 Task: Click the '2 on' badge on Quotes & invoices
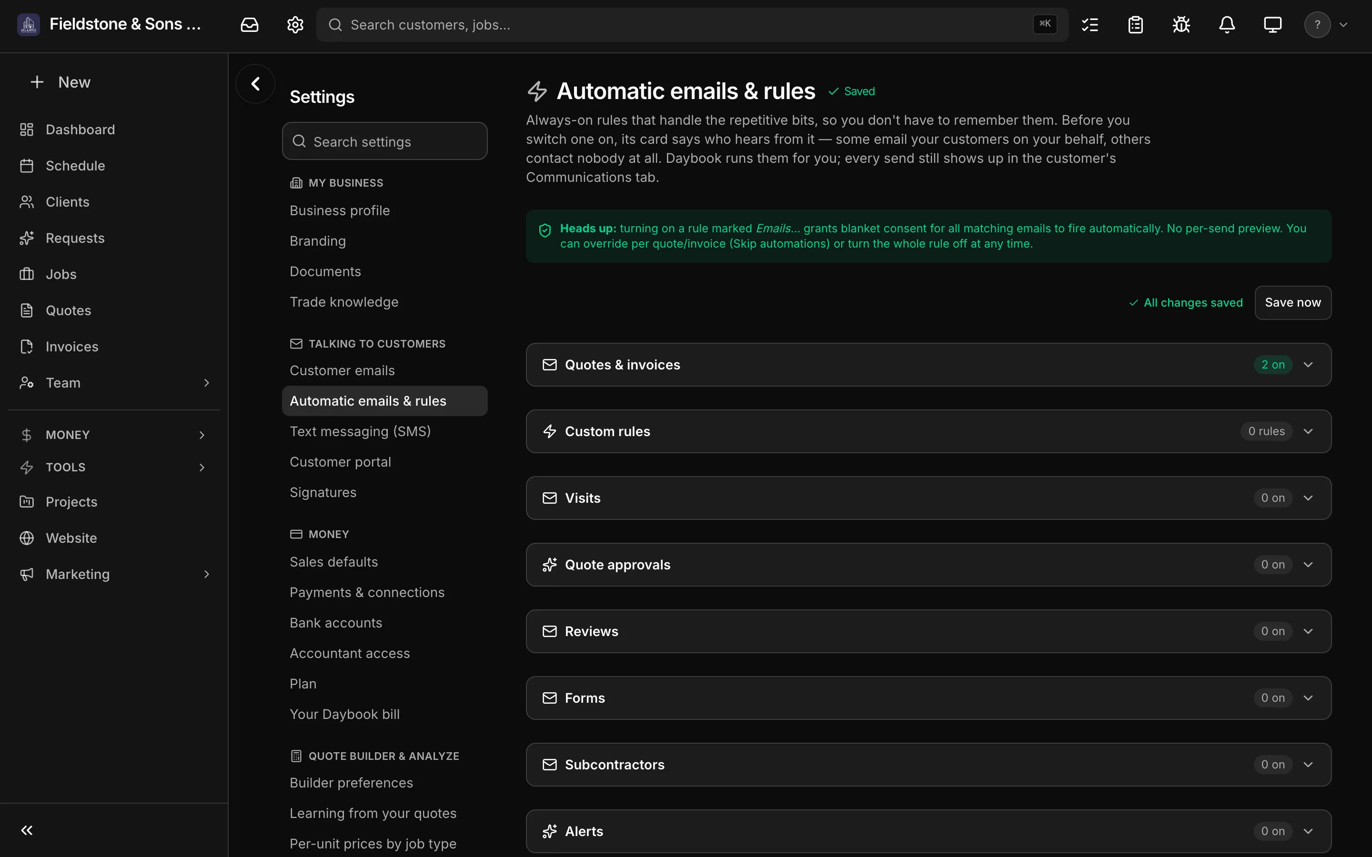tap(1273, 364)
